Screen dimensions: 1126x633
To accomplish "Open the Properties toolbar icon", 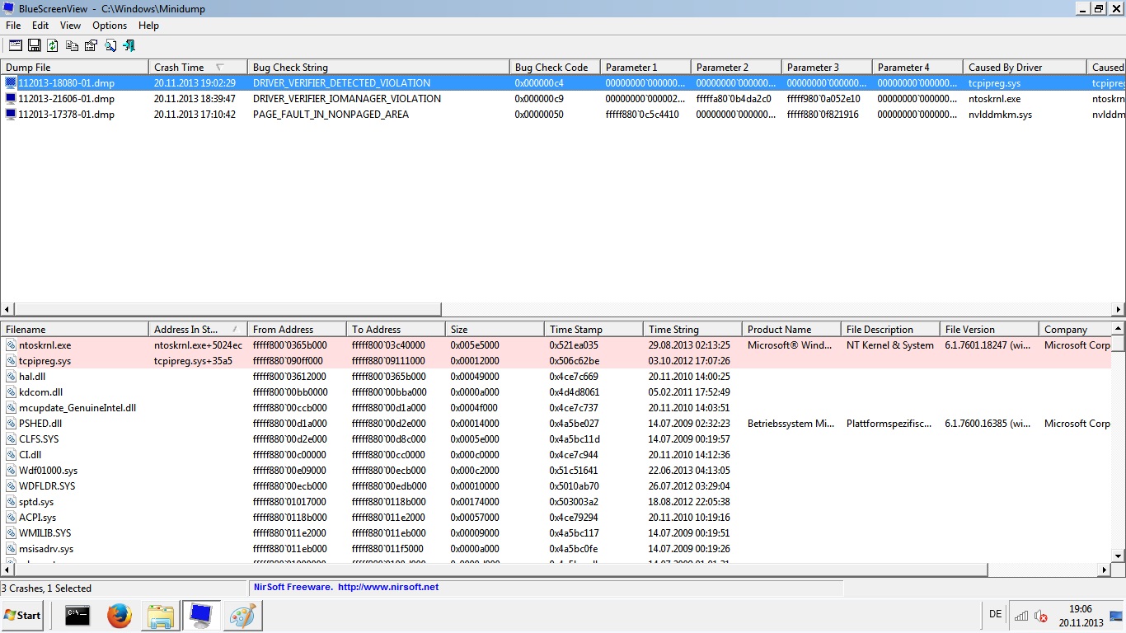I will 91,45.
